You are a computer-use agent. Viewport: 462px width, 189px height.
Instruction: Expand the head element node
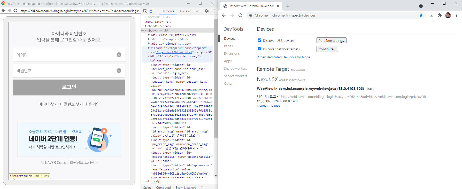[x=146, y=26]
